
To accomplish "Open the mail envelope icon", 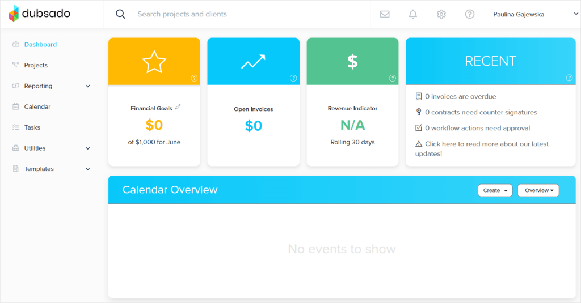I will 385,14.
